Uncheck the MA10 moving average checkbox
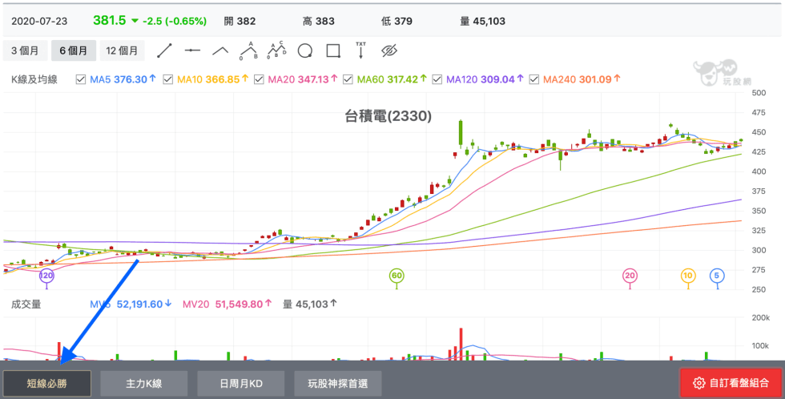The image size is (785, 399). (x=168, y=79)
